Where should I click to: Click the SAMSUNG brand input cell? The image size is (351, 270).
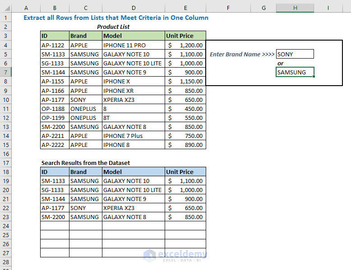[295, 72]
